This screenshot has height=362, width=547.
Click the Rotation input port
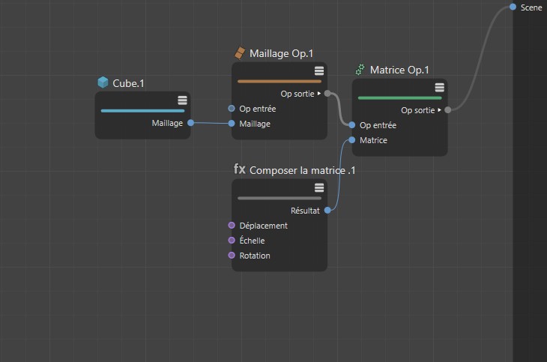tap(232, 256)
